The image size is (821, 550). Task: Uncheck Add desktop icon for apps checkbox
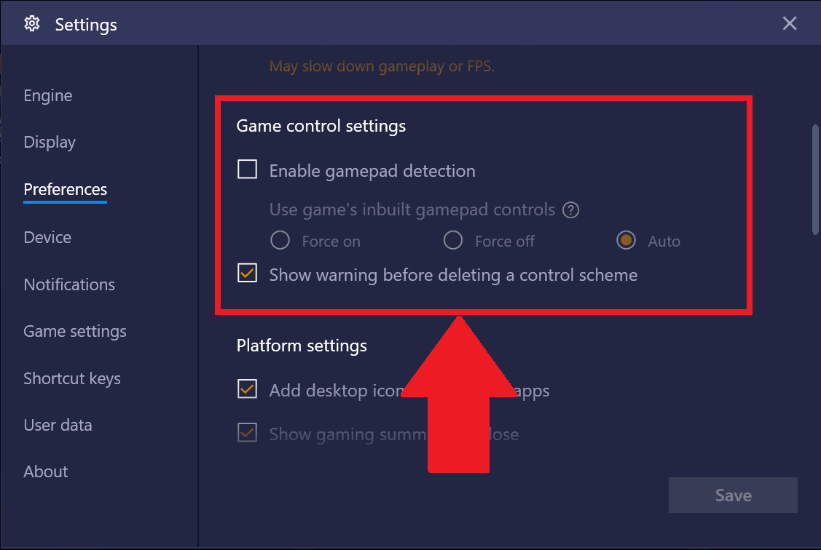click(x=248, y=390)
